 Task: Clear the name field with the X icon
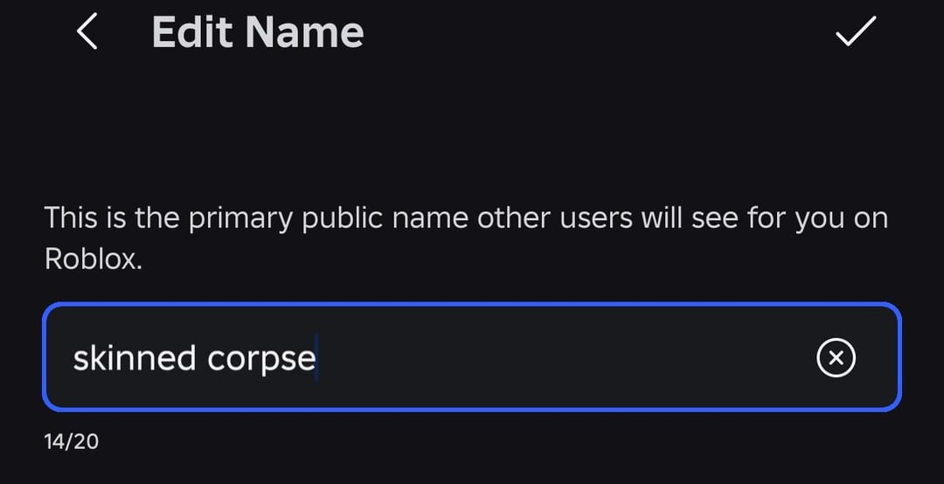click(836, 357)
